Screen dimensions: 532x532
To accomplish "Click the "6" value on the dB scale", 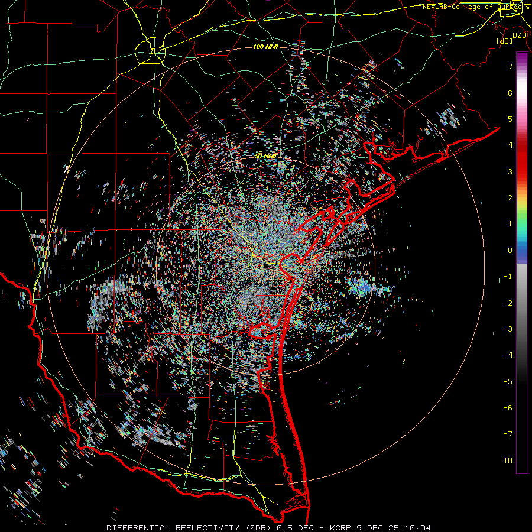I will tap(510, 93).
